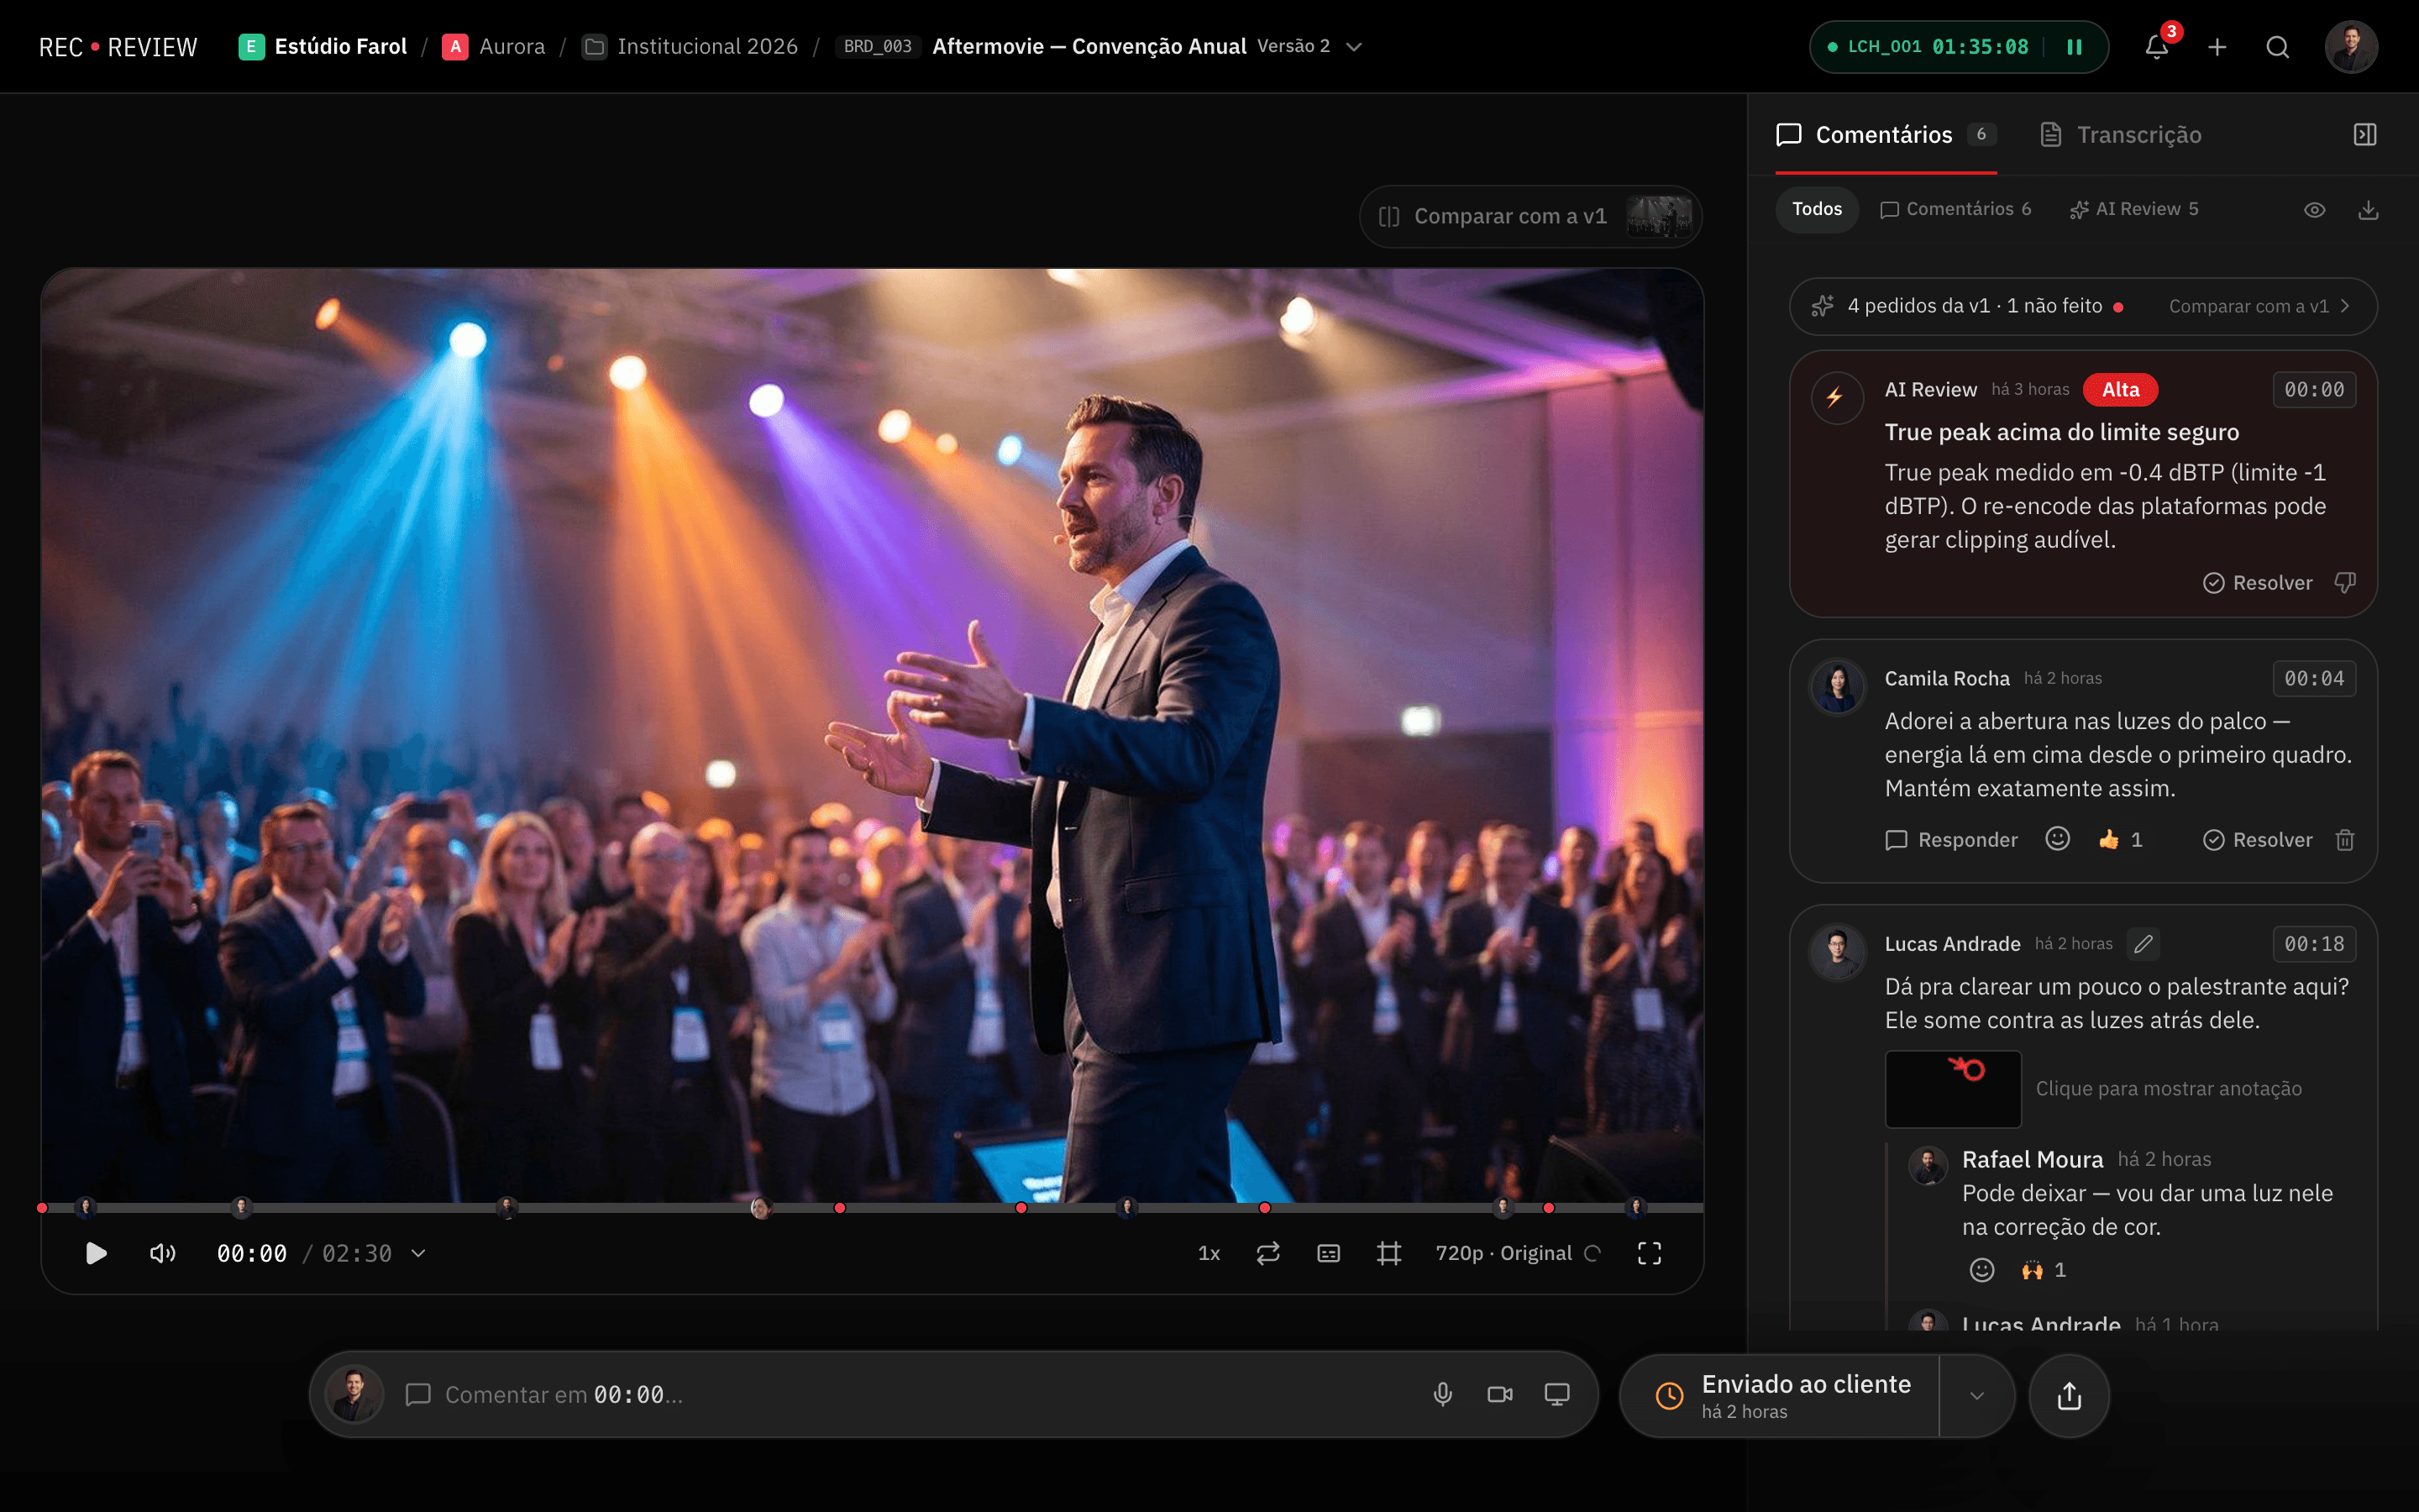
Task: Collapse the comments side panel
Action: point(2364,135)
